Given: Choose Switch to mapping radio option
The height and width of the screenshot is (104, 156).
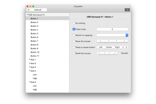Looking at the screenshot, I should [74, 35].
